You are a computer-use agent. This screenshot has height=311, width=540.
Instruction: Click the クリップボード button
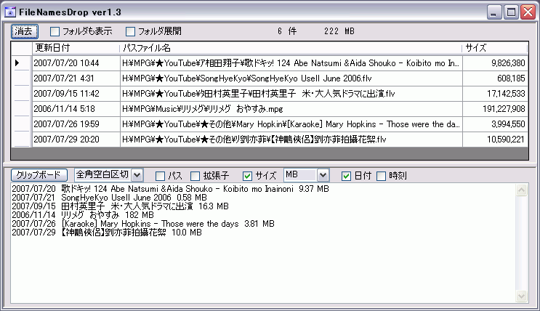41,175
